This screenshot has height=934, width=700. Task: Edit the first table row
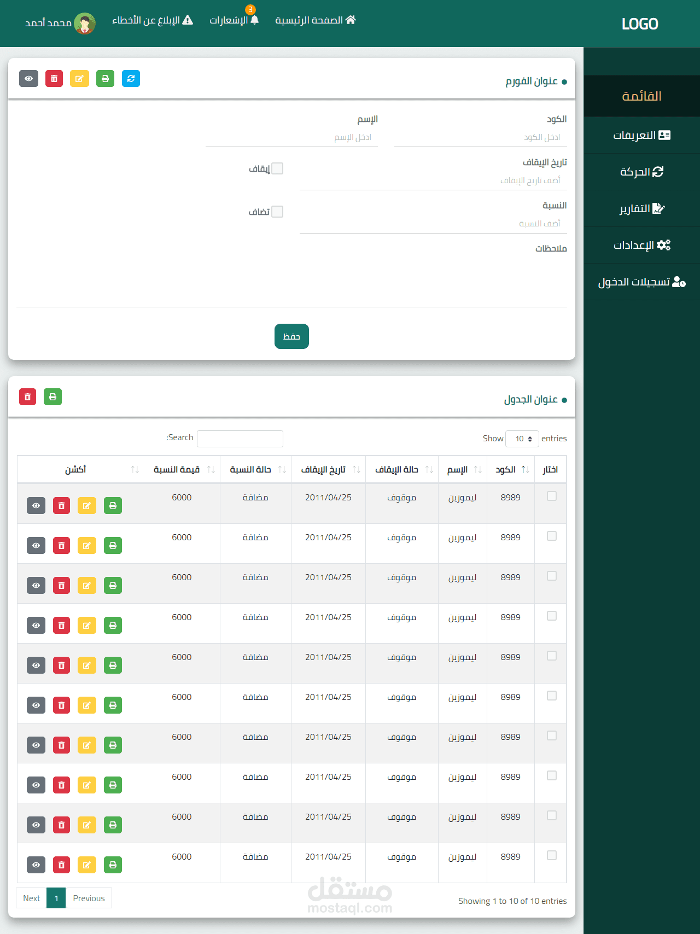[x=86, y=506]
